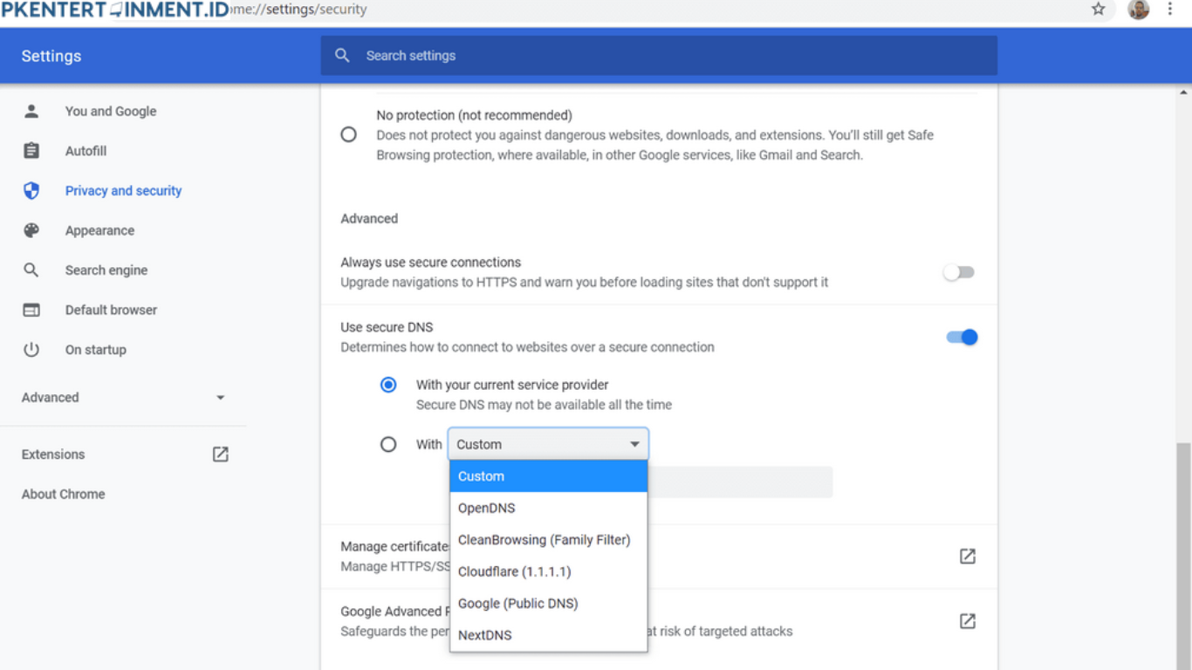The height and width of the screenshot is (670, 1192).
Task: Click the Default browser window icon
Action: [31, 310]
